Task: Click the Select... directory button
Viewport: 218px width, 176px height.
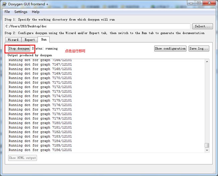Action: [203, 26]
